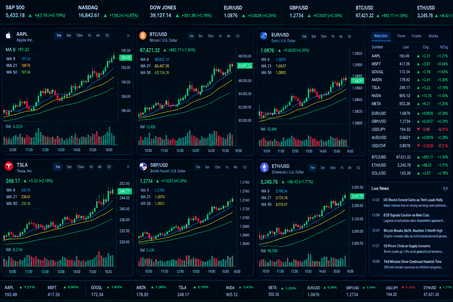Click the MA 21 189.76 legend in AAPL chart

coord(18,65)
